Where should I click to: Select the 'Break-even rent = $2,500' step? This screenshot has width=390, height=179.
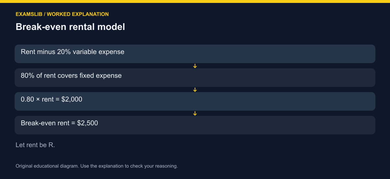click(x=195, y=125)
